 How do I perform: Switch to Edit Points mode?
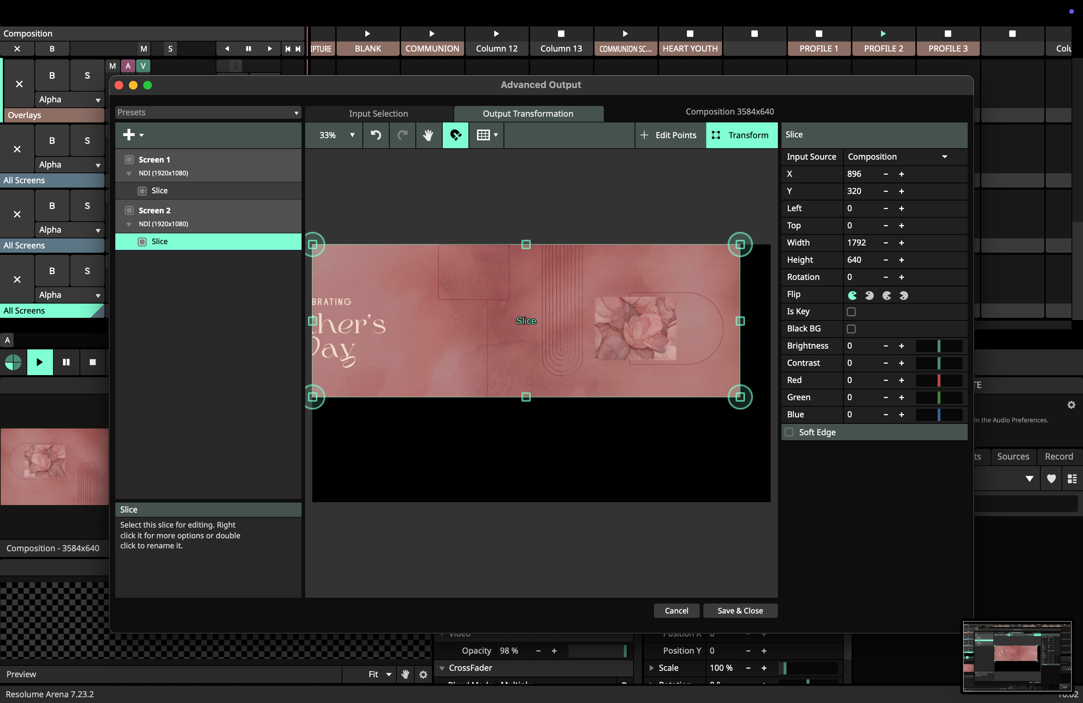(x=669, y=135)
